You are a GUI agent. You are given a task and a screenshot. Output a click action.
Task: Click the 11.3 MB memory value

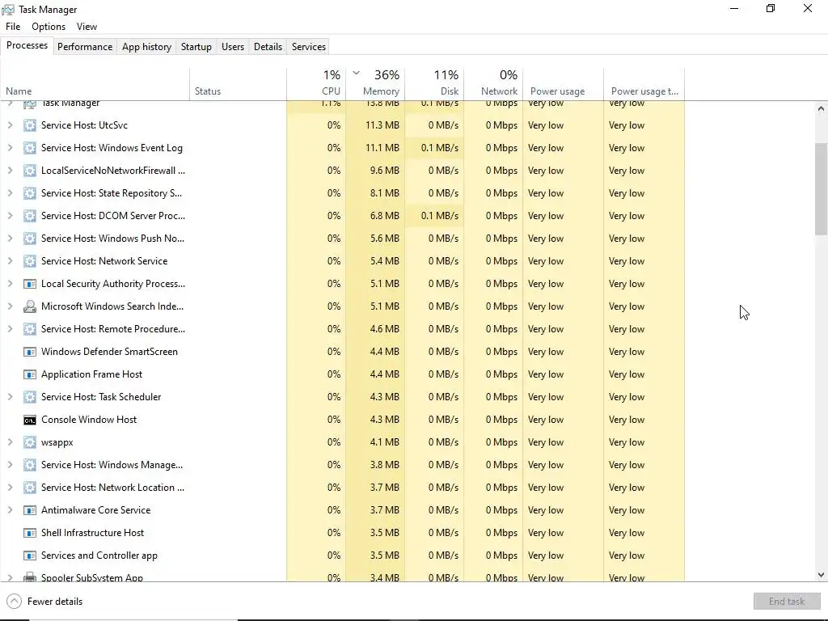point(382,125)
